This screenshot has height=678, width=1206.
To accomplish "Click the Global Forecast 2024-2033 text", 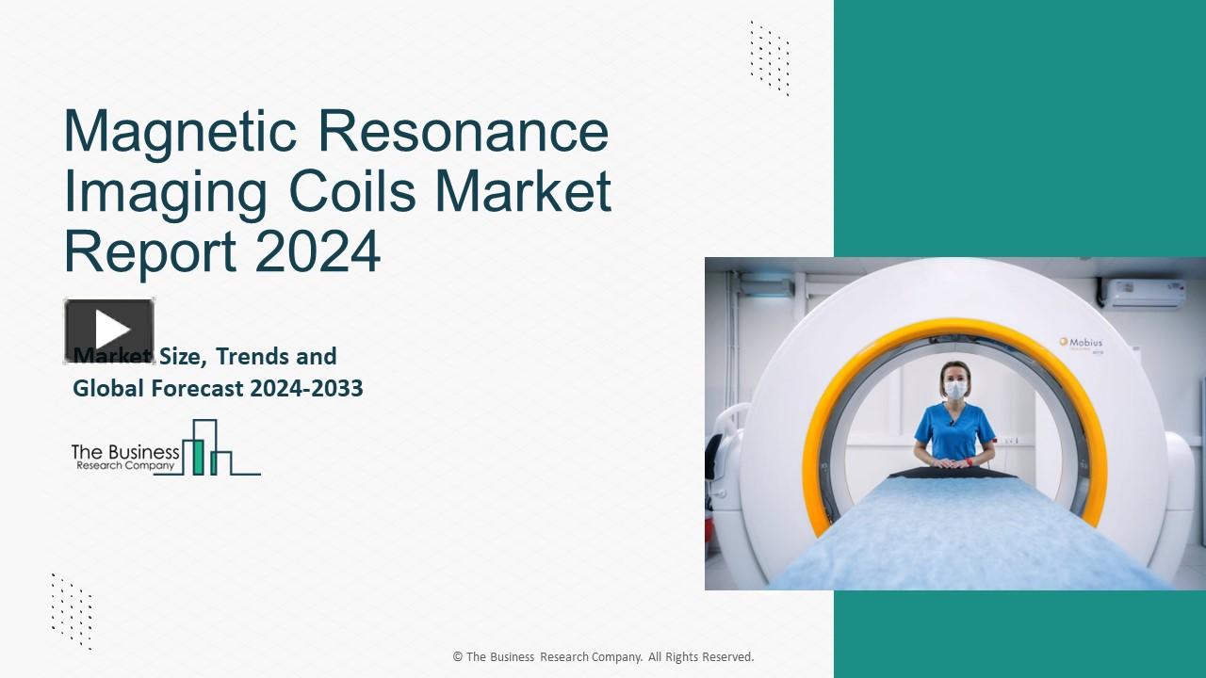I will pyautogui.click(x=219, y=387).
